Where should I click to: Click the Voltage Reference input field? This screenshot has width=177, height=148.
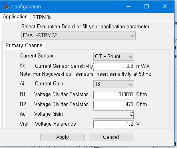point(114,124)
